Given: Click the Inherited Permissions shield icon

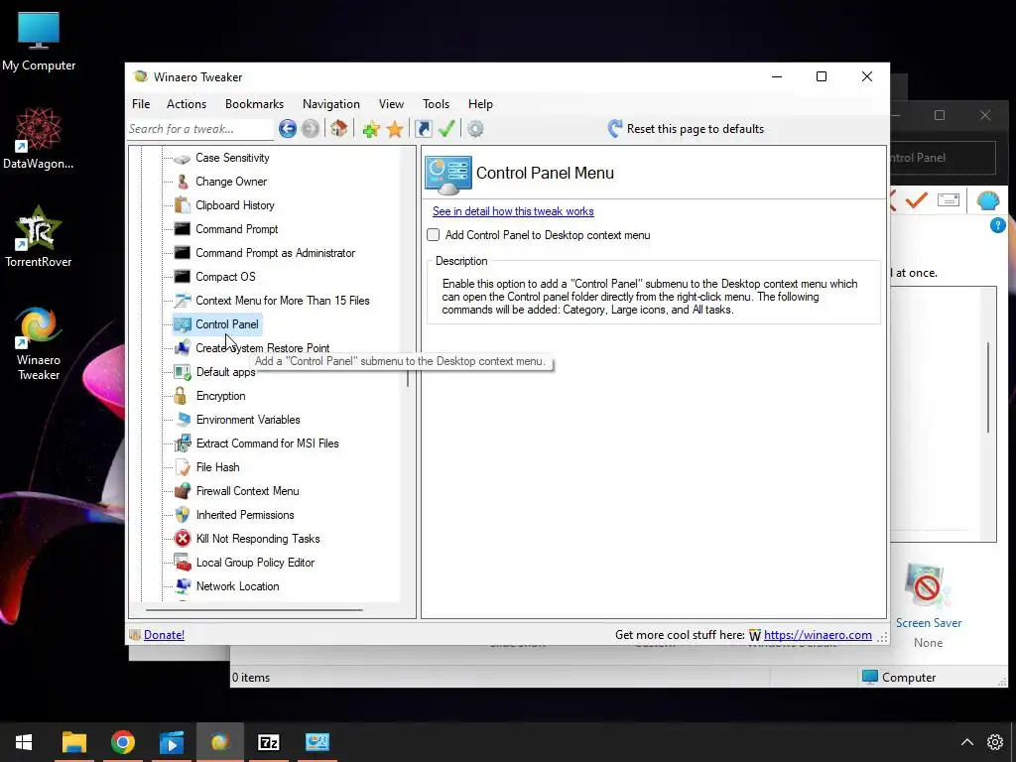Looking at the screenshot, I should pyautogui.click(x=183, y=515).
